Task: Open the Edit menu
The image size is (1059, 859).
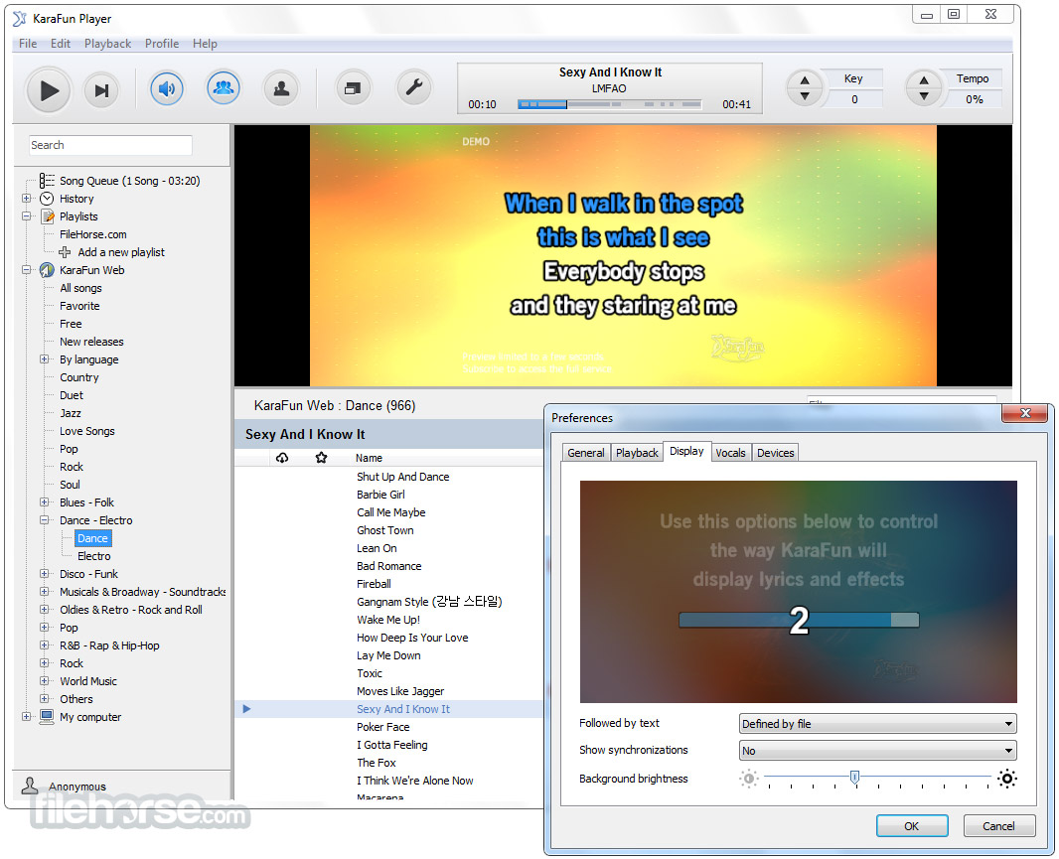Action: point(61,44)
